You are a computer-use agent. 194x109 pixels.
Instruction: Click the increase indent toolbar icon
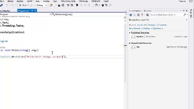[63, 5]
